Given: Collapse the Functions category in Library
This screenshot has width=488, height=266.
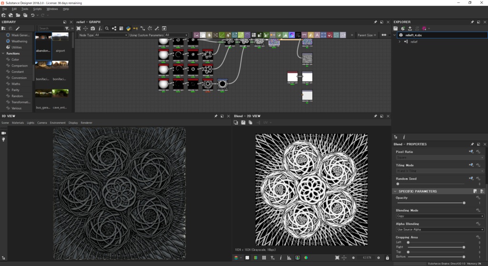Looking at the screenshot, I should pos(3,53).
